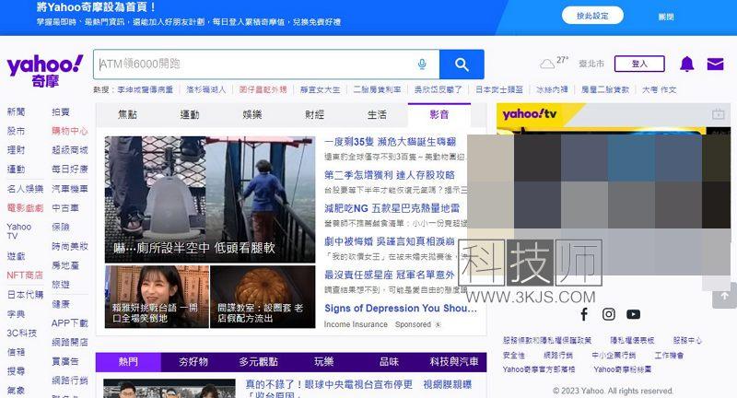
Task: Click the Yahoo TV logo
Action: 529,113
